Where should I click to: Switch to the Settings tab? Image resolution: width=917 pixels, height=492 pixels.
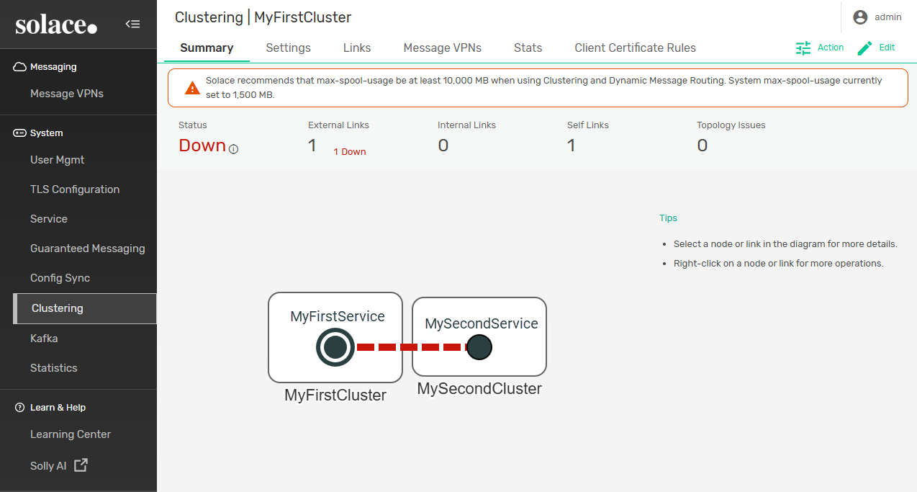click(x=288, y=48)
